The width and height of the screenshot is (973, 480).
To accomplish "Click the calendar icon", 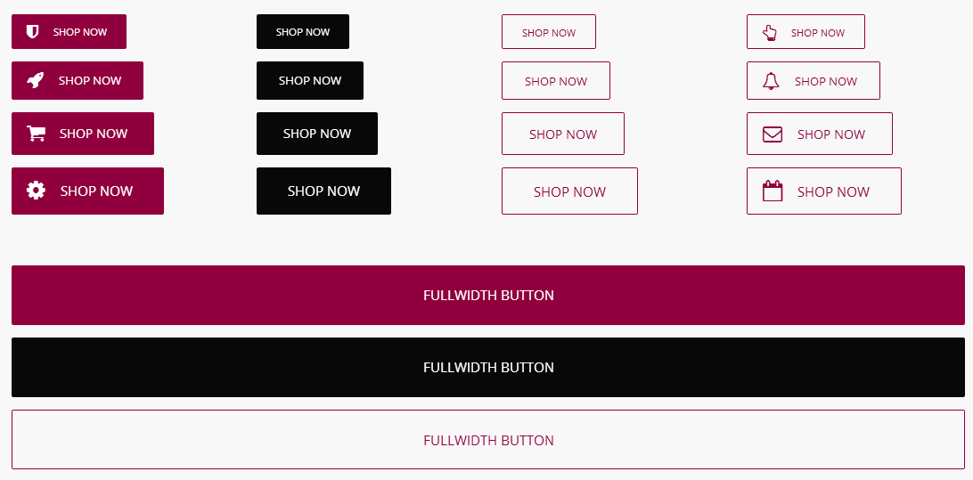I will 773,191.
